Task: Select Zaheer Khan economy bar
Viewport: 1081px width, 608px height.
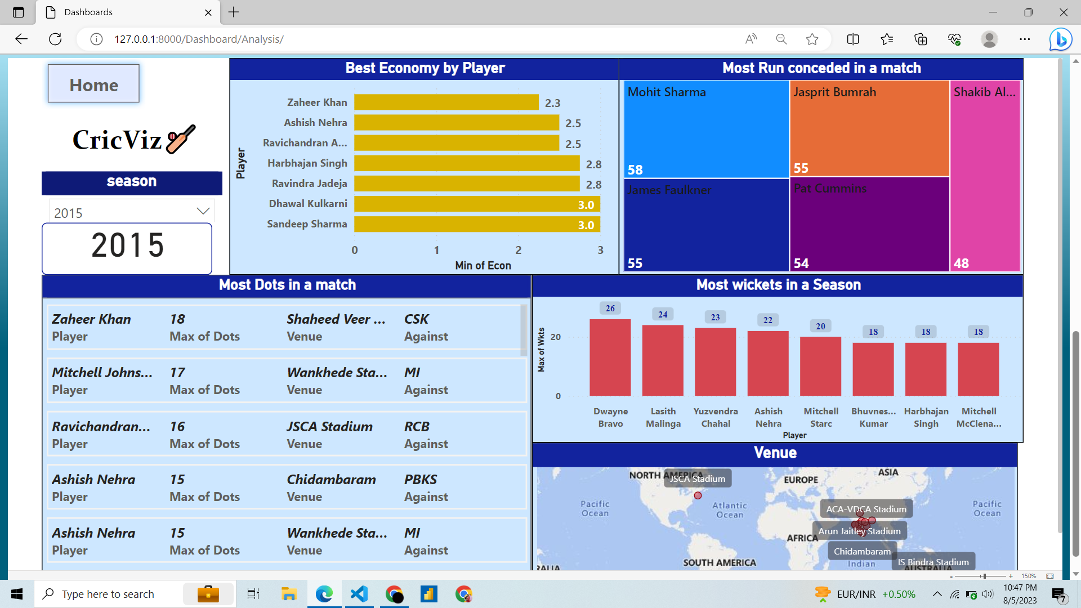Action: pyautogui.click(x=446, y=102)
